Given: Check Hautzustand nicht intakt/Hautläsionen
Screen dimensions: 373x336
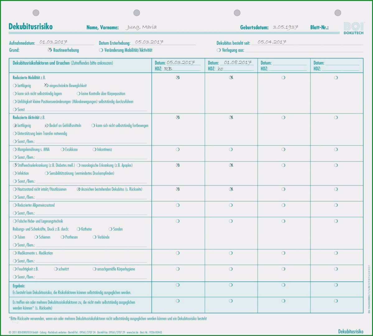Looking at the screenshot, I should [15, 189].
